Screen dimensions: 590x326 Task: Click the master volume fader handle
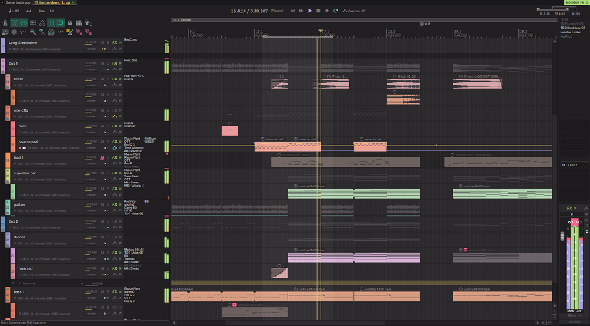click(x=562, y=236)
